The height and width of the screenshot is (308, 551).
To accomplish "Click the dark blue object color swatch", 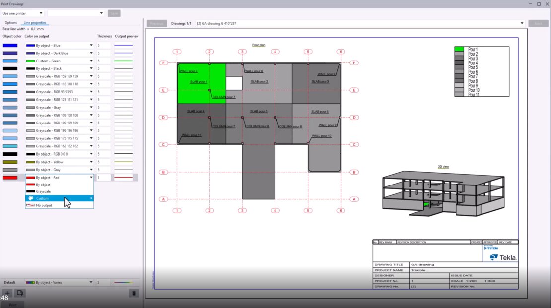I will tap(10, 53).
